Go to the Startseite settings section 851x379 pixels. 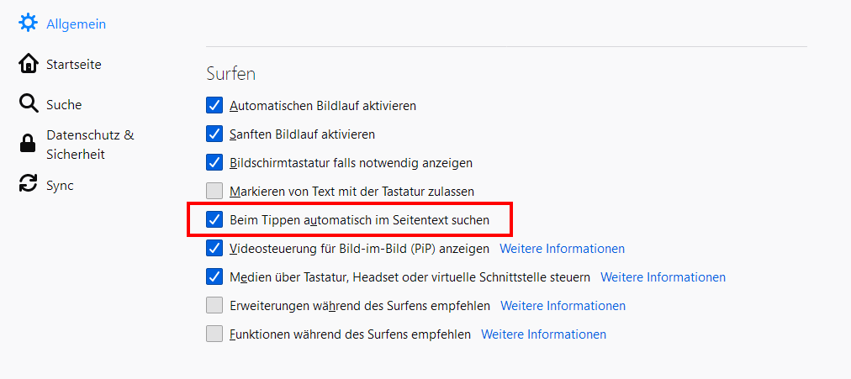[74, 64]
